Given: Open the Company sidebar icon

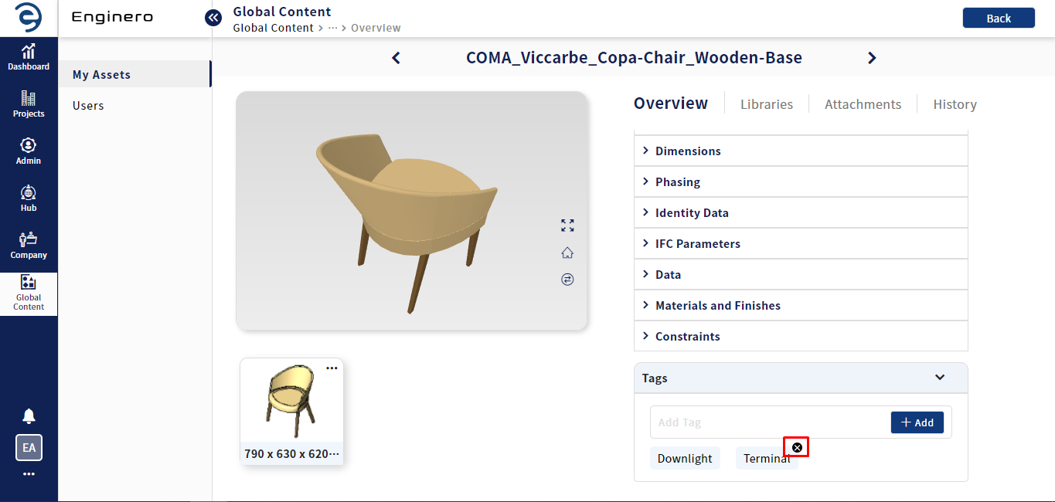Looking at the screenshot, I should [29, 246].
